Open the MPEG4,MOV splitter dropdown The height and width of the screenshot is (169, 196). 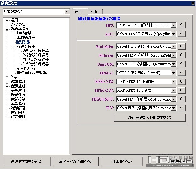tap(173, 100)
